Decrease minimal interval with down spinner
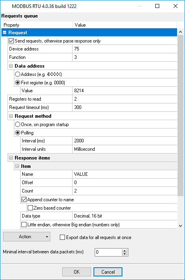The width and height of the screenshot is (185, 280). tap(125, 254)
